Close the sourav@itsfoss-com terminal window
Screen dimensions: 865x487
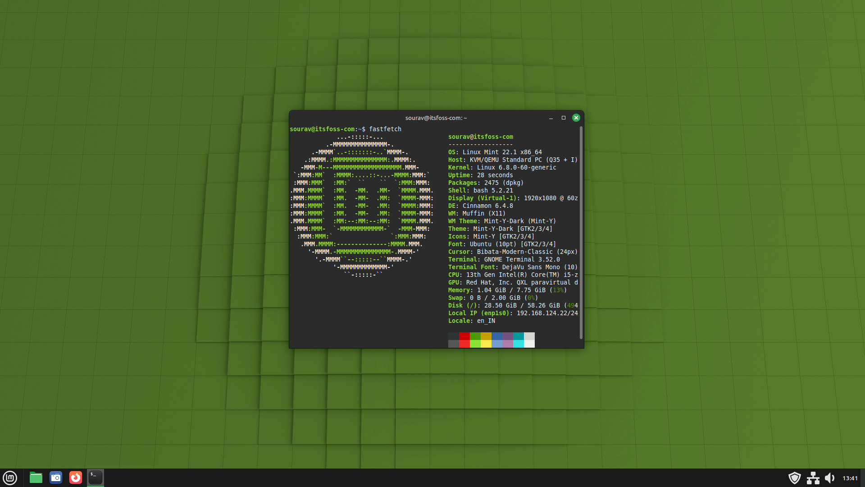[576, 118]
